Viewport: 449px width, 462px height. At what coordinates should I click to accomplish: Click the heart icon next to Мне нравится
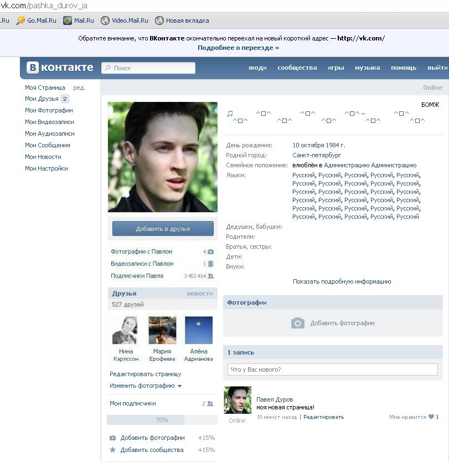pos(431,417)
